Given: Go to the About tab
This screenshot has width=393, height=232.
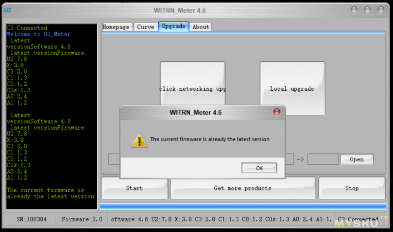Looking at the screenshot, I should (200, 27).
